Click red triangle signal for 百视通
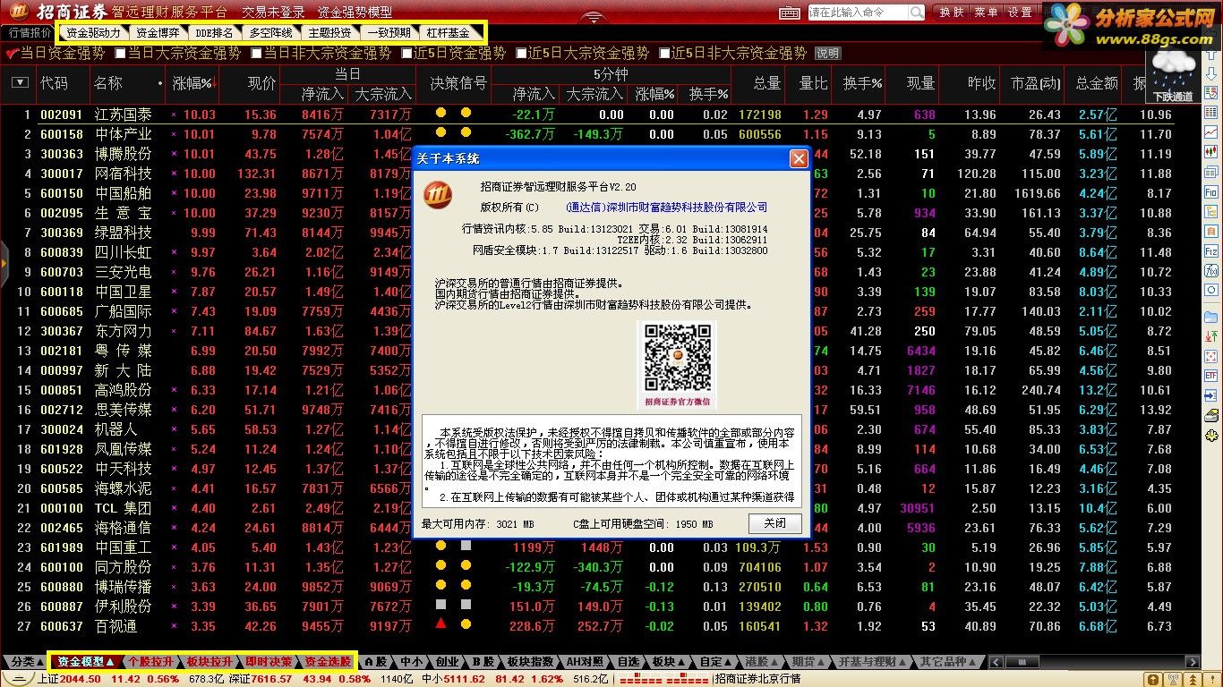 [x=440, y=625]
